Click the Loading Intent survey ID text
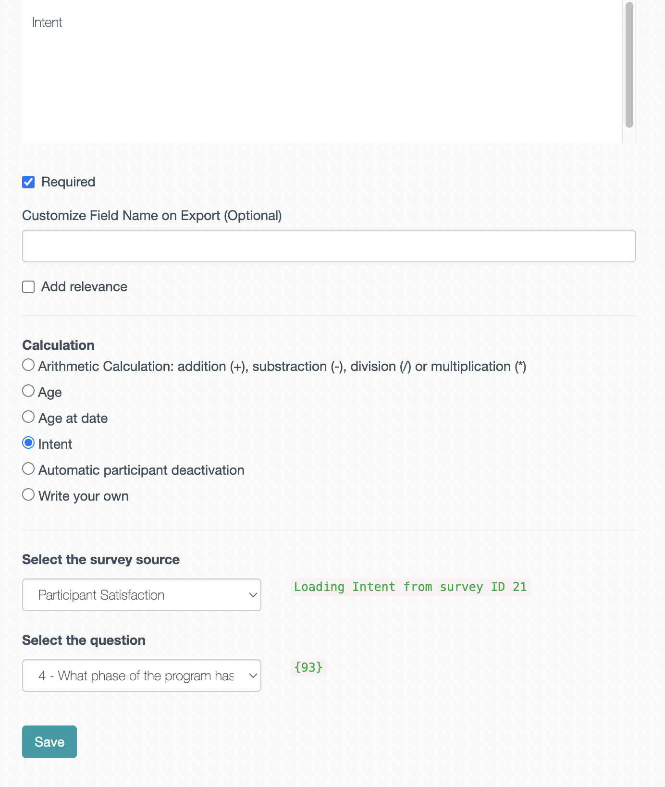Viewport: 665px width, 787px height. coord(410,587)
